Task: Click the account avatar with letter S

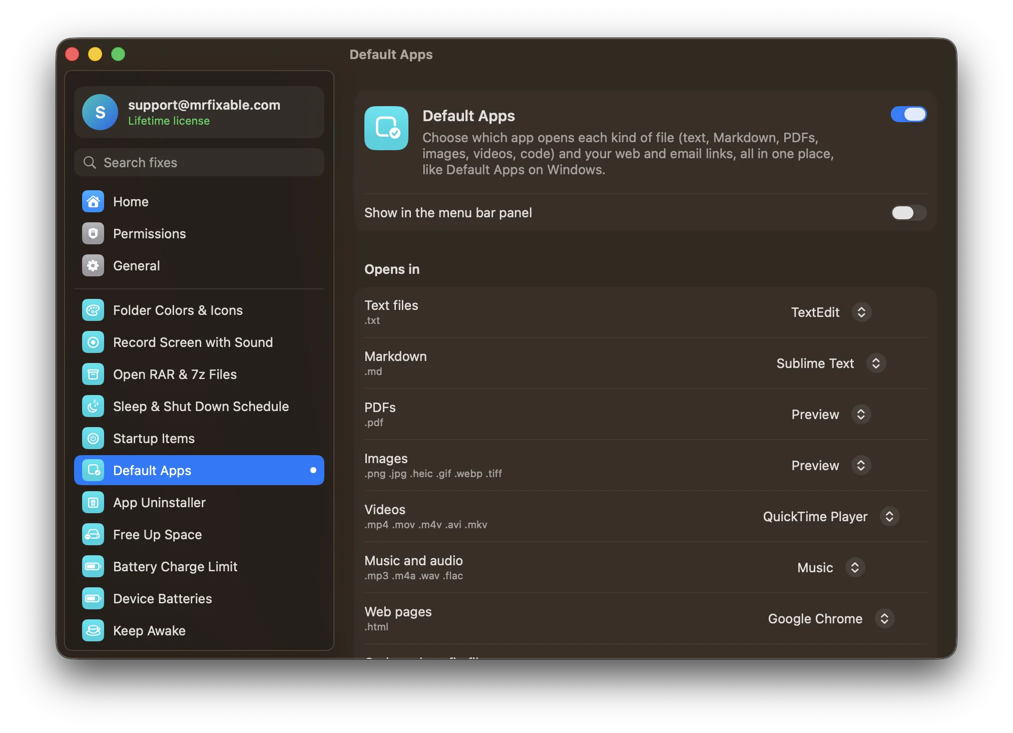Action: pos(100,112)
